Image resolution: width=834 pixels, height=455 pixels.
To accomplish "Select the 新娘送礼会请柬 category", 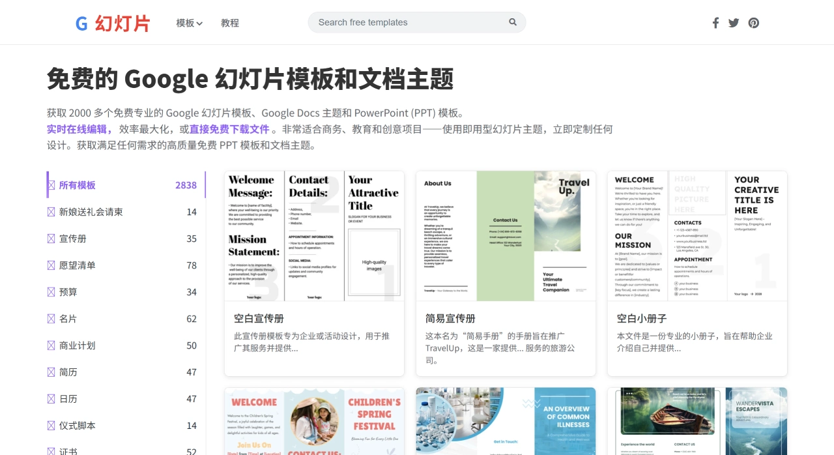I will click(x=126, y=212).
